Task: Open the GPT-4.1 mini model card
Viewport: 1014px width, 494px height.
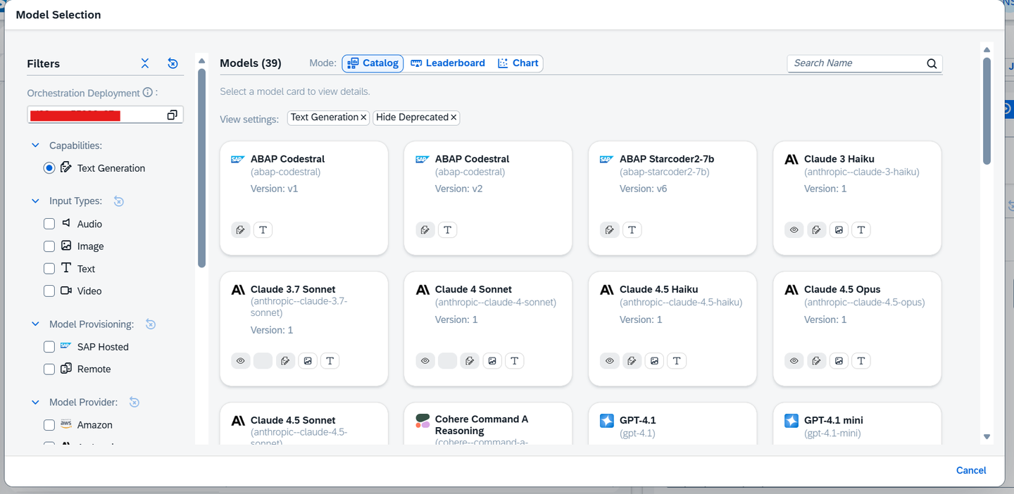Action: (x=857, y=424)
